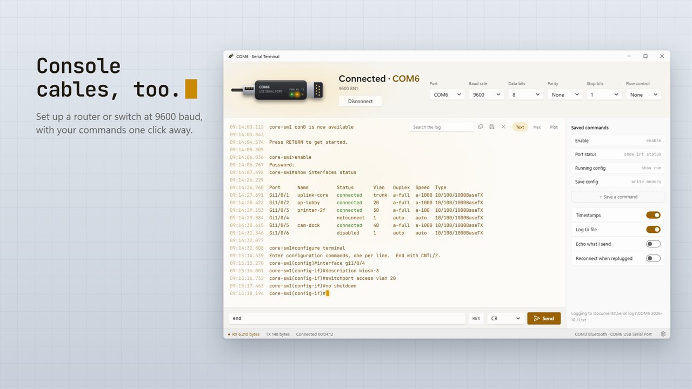Run saved command Save config
The height and width of the screenshot is (389, 692).
(618, 182)
